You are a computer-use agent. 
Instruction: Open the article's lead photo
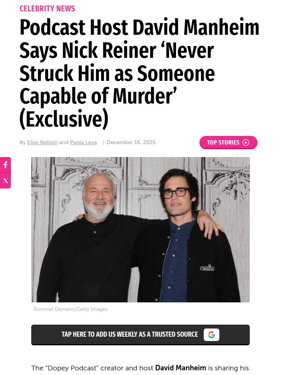pos(140,230)
